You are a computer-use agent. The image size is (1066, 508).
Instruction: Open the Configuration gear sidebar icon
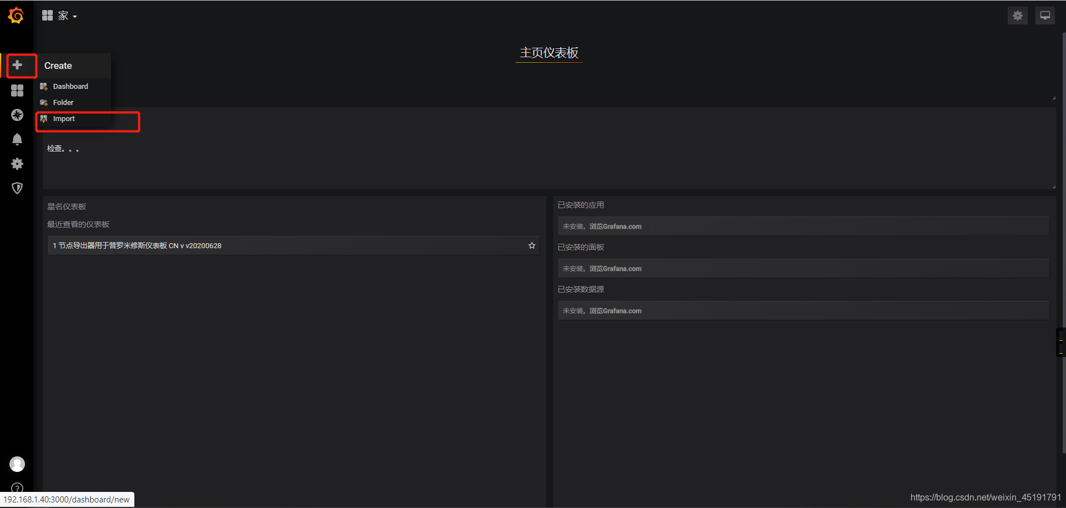point(17,164)
